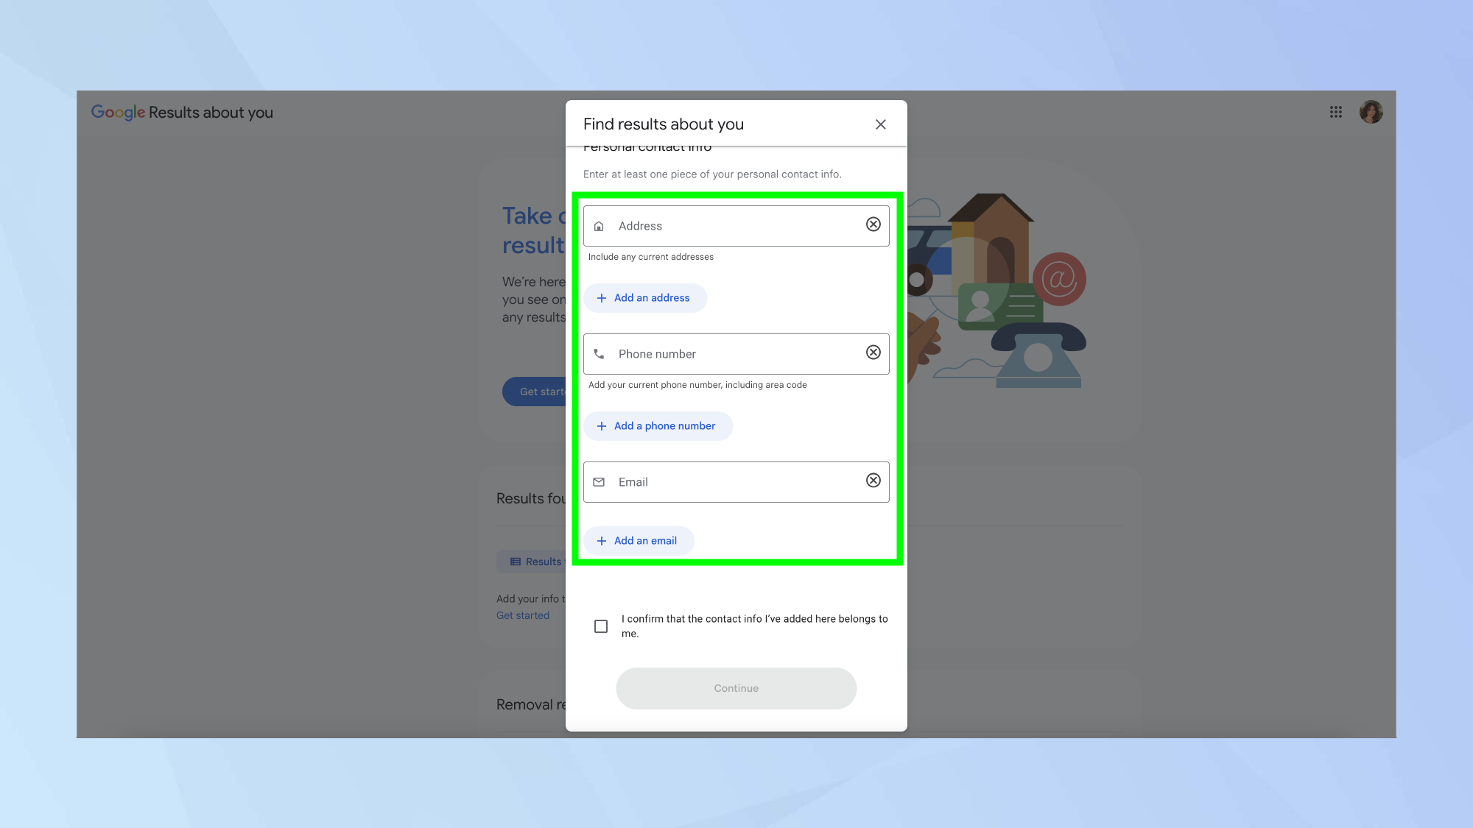Select the Results tab chip

point(535,562)
